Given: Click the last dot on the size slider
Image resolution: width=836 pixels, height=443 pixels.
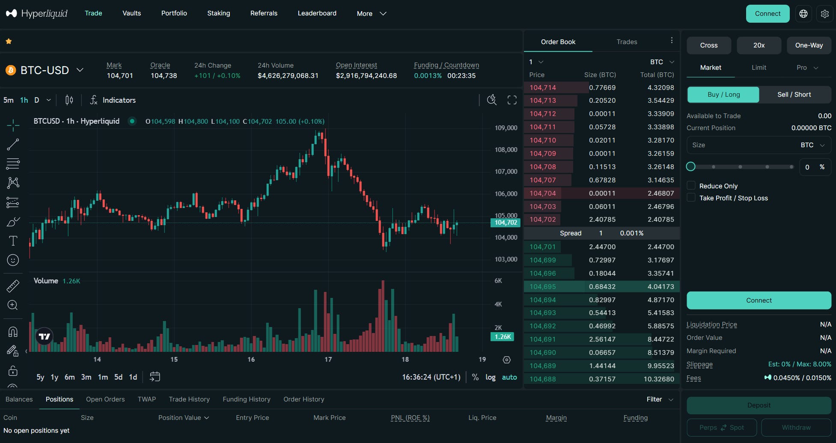Looking at the screenshot, I should pos(791,167).
